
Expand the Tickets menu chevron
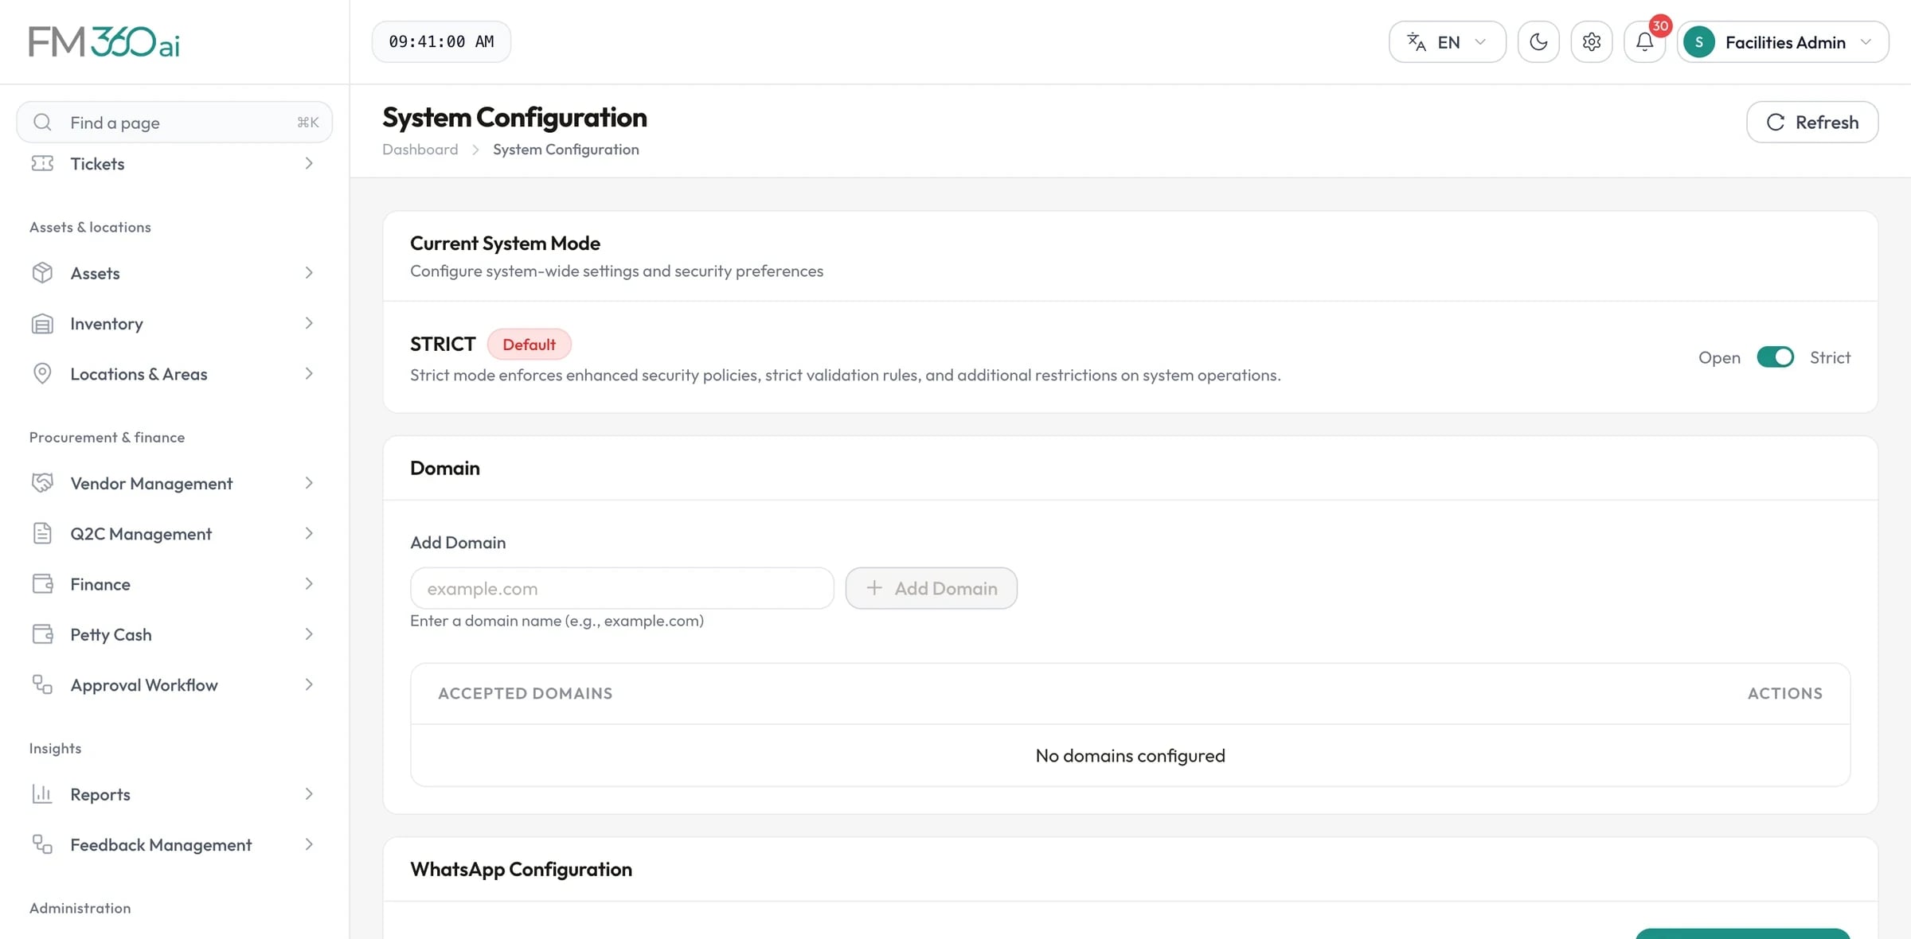pyautogui.click(x=309, y=163)
